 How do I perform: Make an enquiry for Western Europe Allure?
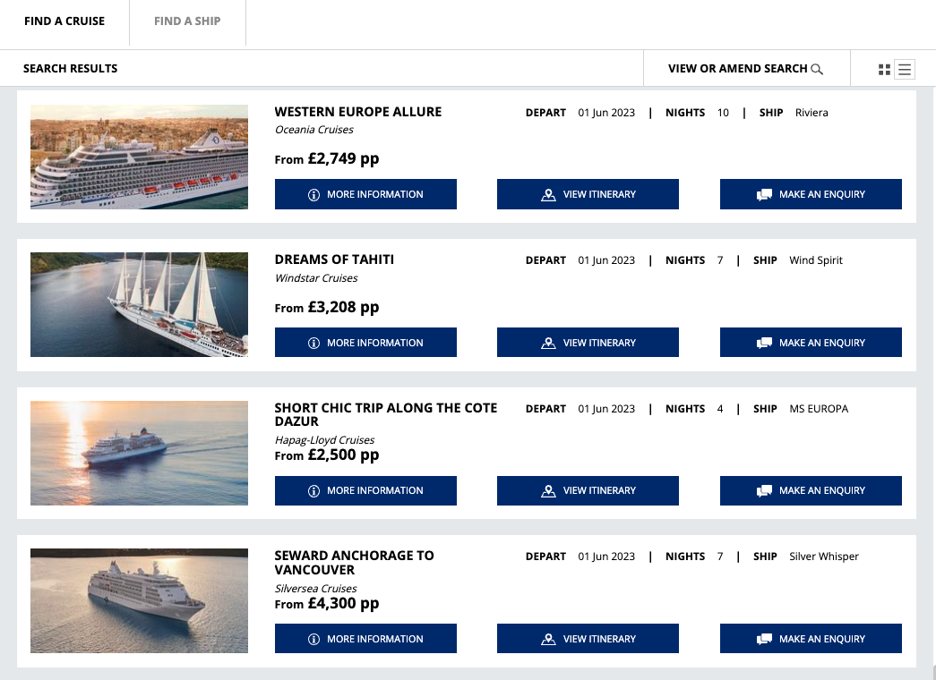point(811,194)
